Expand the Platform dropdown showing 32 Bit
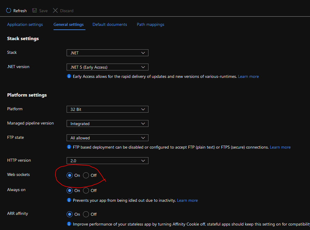The height and width of the screenshot is (230, 310). [x=108, y=109]
